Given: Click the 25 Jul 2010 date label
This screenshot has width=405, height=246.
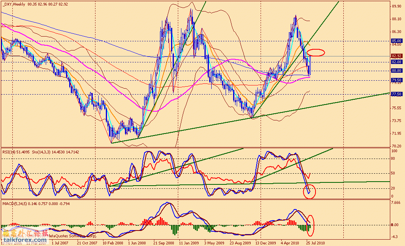Looking at the screenshot, I should click(x=315, y=243).
